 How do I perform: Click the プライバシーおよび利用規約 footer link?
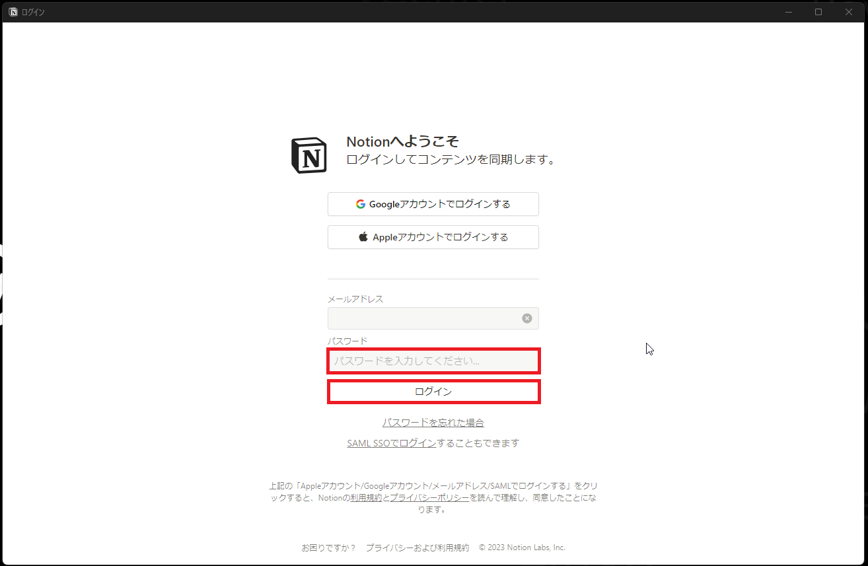point(417,548)
